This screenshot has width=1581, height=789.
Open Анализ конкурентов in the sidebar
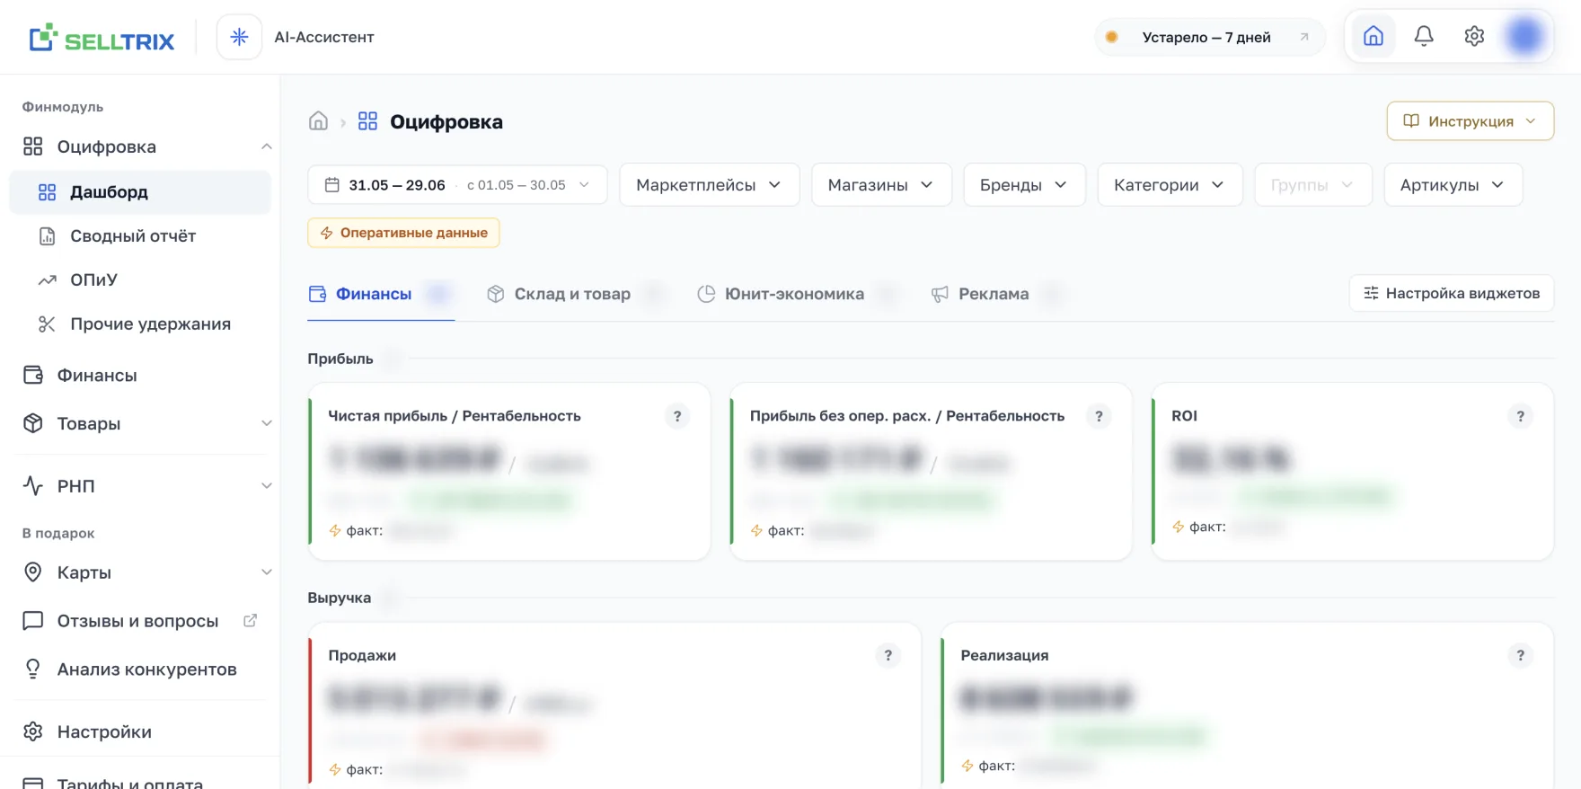click(x=140, y=669)
